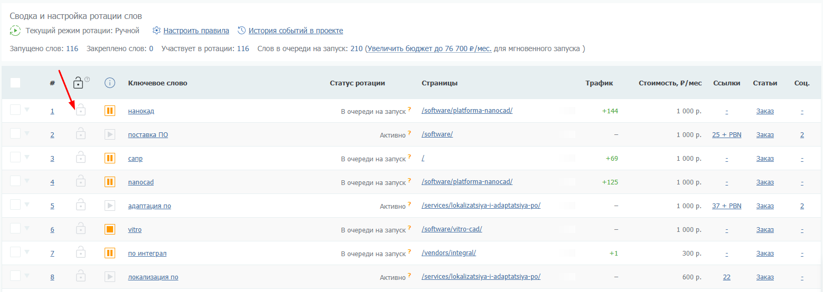Click the 25 + PBN links value
This screenshot has height=292, width=823.
tap(726, 134)
